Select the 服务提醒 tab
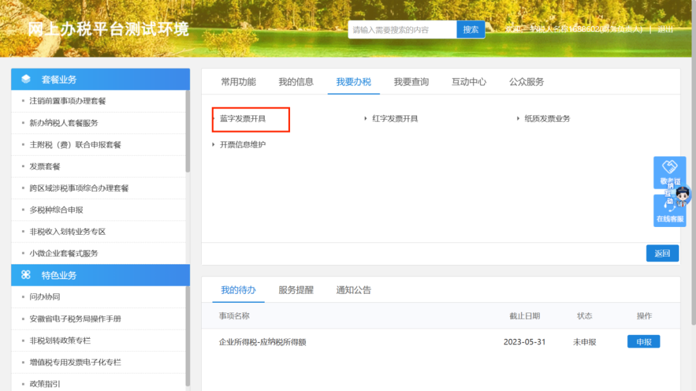The image size is (696, 391). tap(296, 290)
